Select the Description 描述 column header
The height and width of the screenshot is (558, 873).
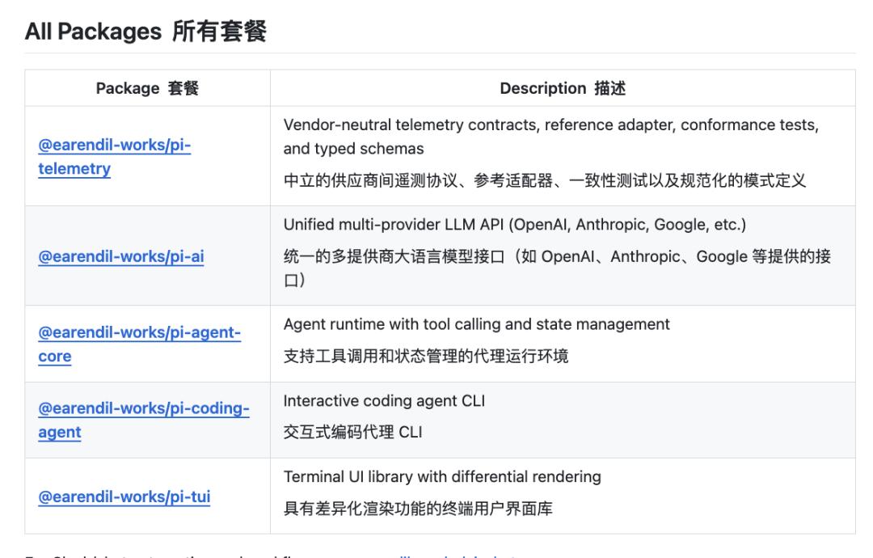coord(563,88)
